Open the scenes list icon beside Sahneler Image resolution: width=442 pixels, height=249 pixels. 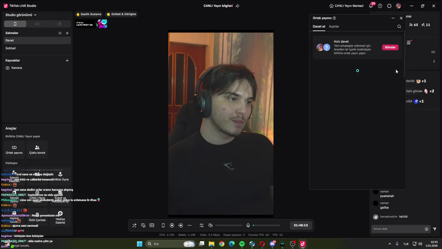(60, 33)
